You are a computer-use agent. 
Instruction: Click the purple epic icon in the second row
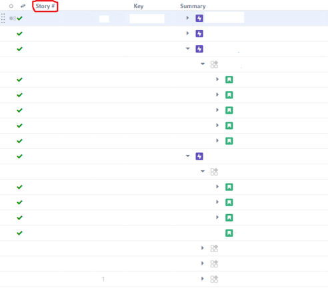pos(199,33)
